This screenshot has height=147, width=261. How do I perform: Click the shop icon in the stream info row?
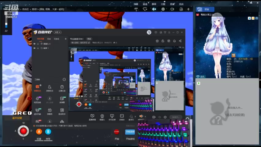[x=157, y=41]
